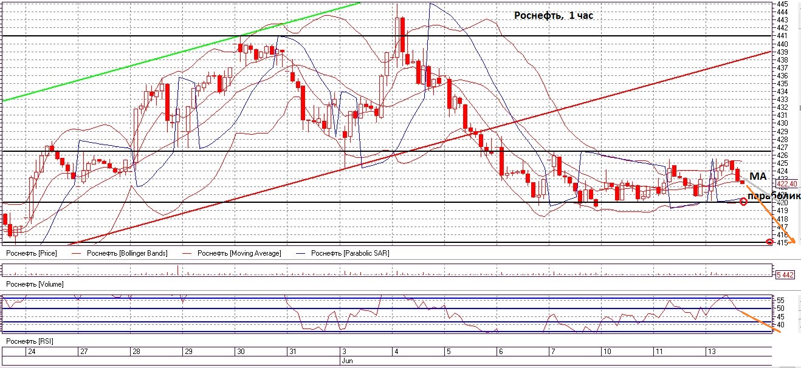The width and height of the screenshot is (801, 368).
Task: Click price axis label 443
Action: coord(782,20)
